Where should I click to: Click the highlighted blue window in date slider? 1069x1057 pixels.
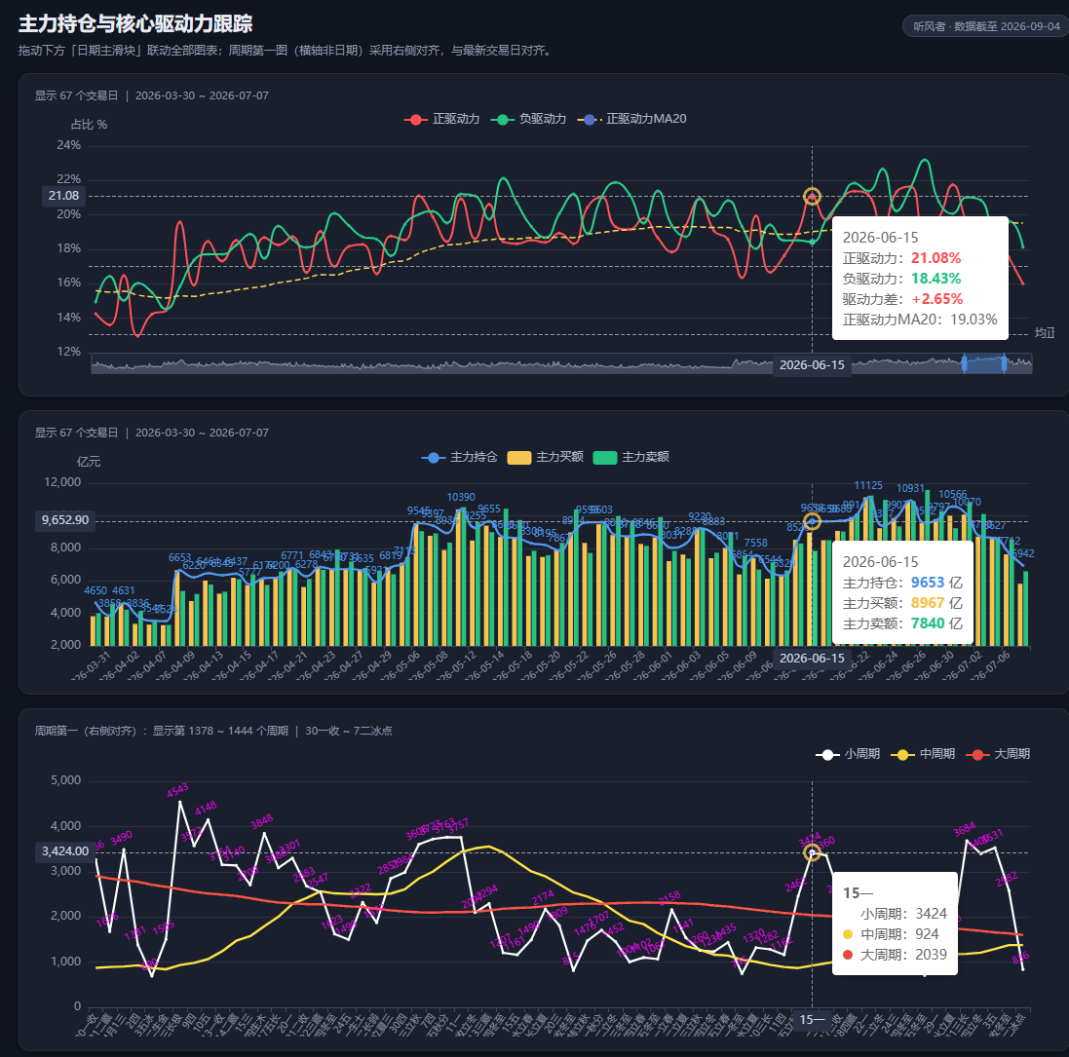pos(984,363)
